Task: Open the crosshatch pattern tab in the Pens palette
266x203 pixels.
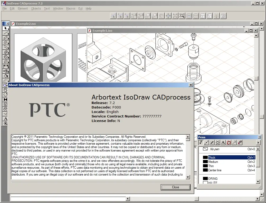Action: 218,143
